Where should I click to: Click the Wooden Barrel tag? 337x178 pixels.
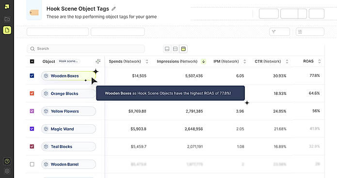pos(68,164)
